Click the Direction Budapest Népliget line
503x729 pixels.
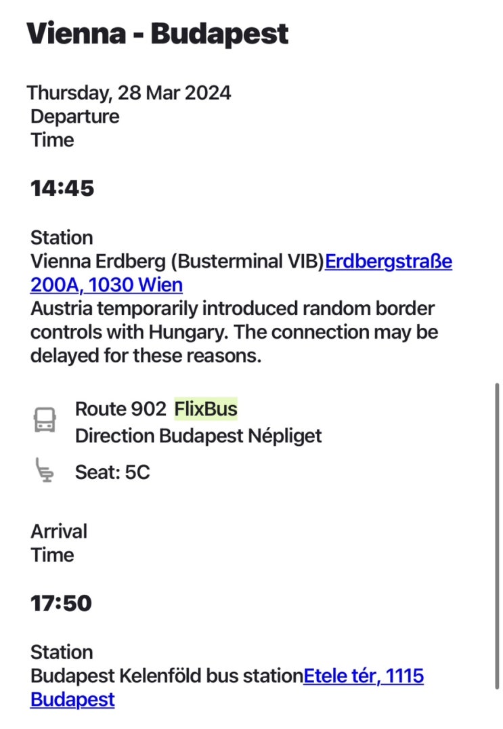click(198, 436)
